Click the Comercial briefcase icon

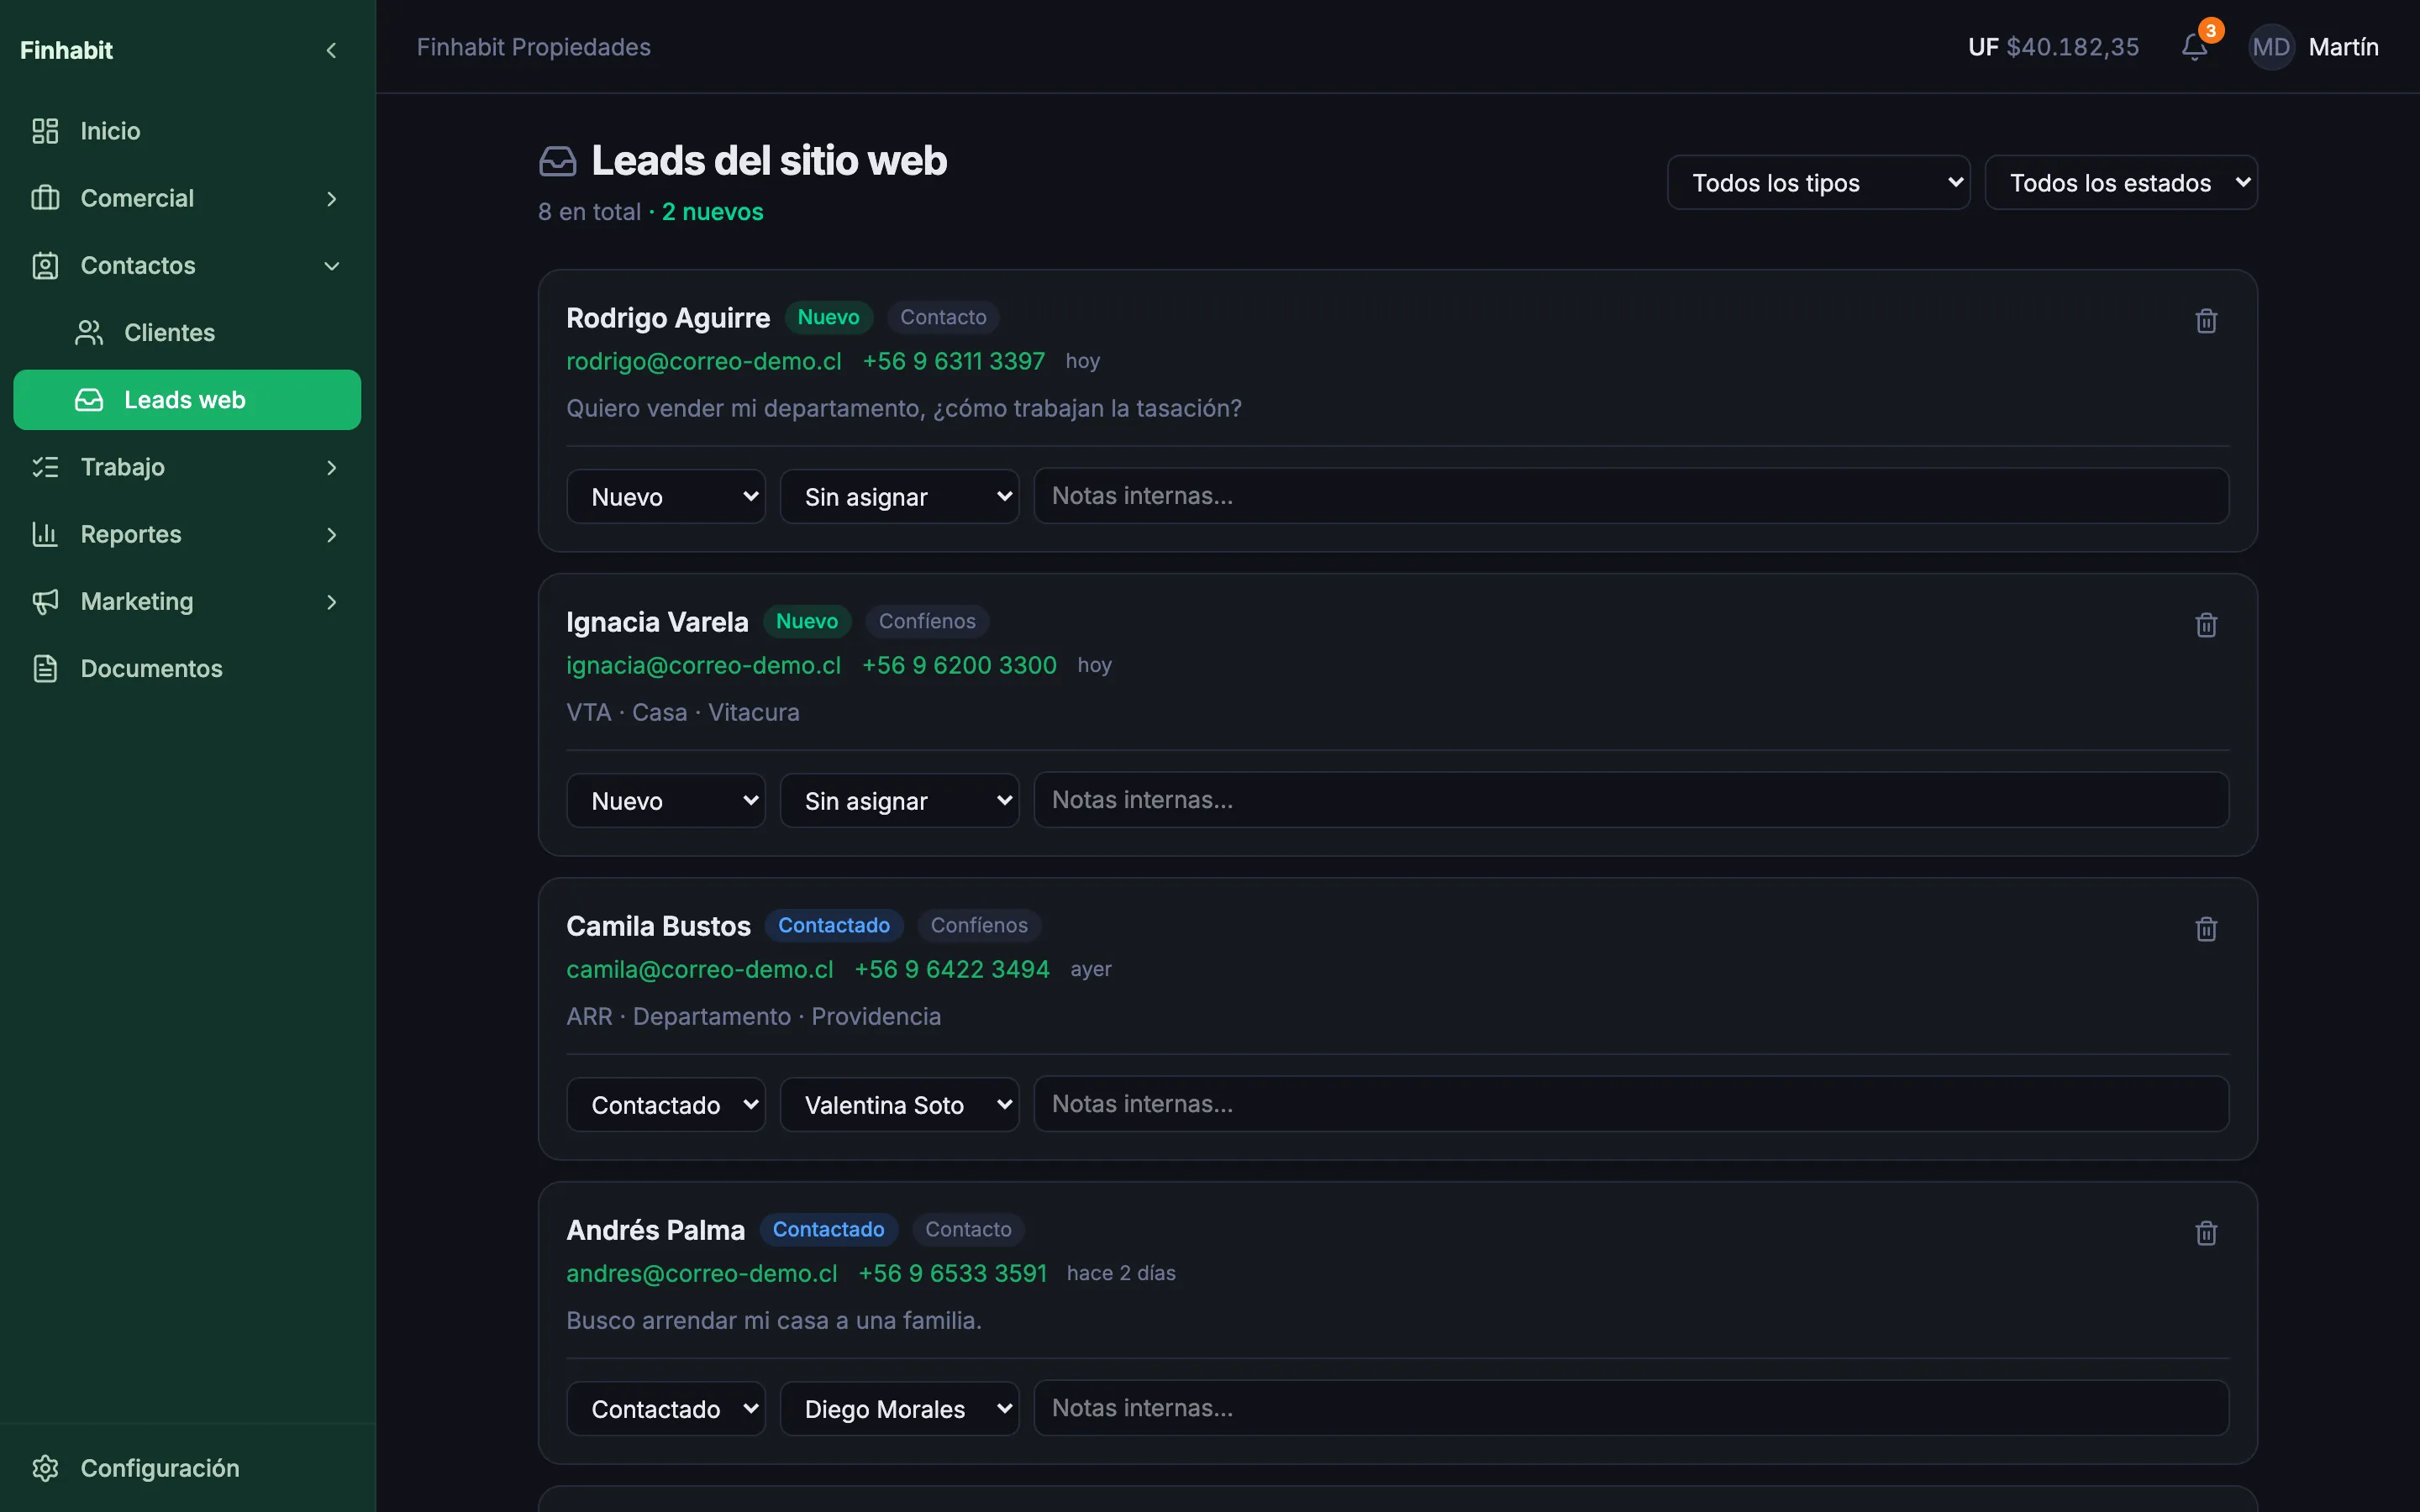click(x=45, y=198)
